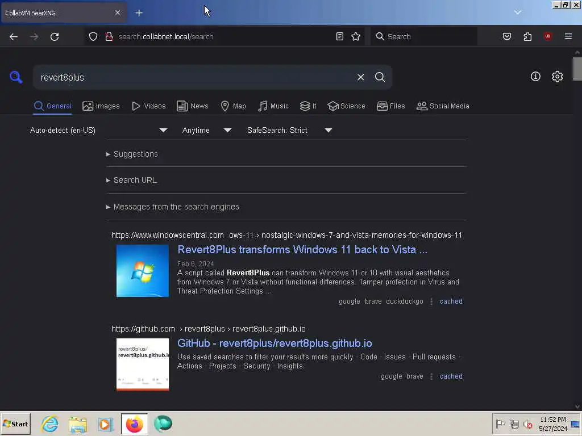Switch to the Images category tab
The image size is (582, 436).
pos(101,106)
